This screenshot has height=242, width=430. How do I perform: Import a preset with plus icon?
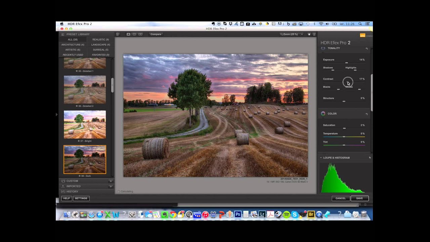111,186
